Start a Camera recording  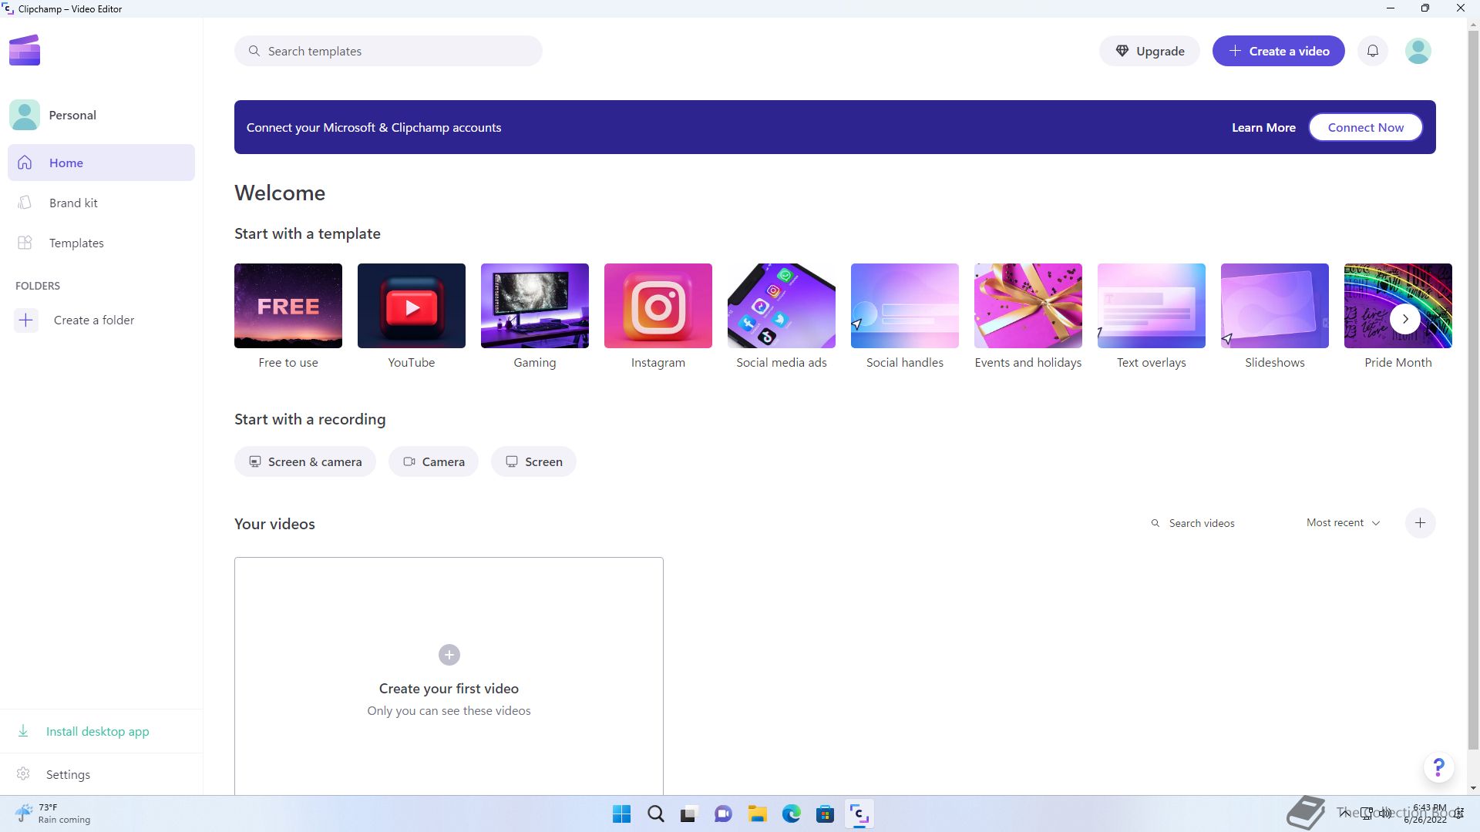[433, 461]
